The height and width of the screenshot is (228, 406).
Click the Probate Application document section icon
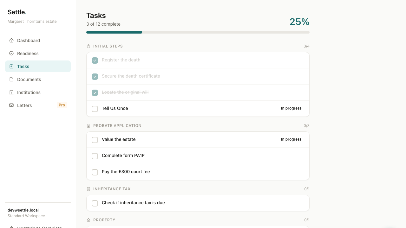coord(88,126)
